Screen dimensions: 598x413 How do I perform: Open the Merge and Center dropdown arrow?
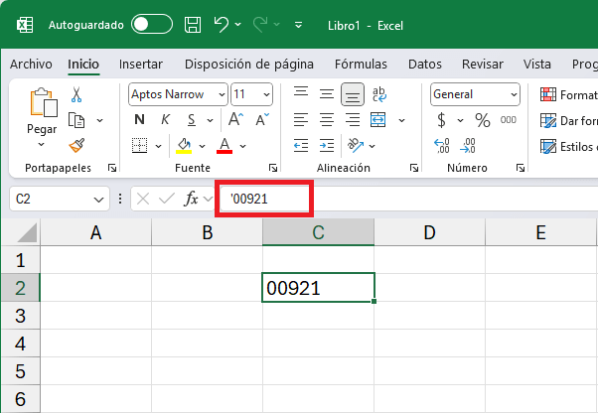401,120
